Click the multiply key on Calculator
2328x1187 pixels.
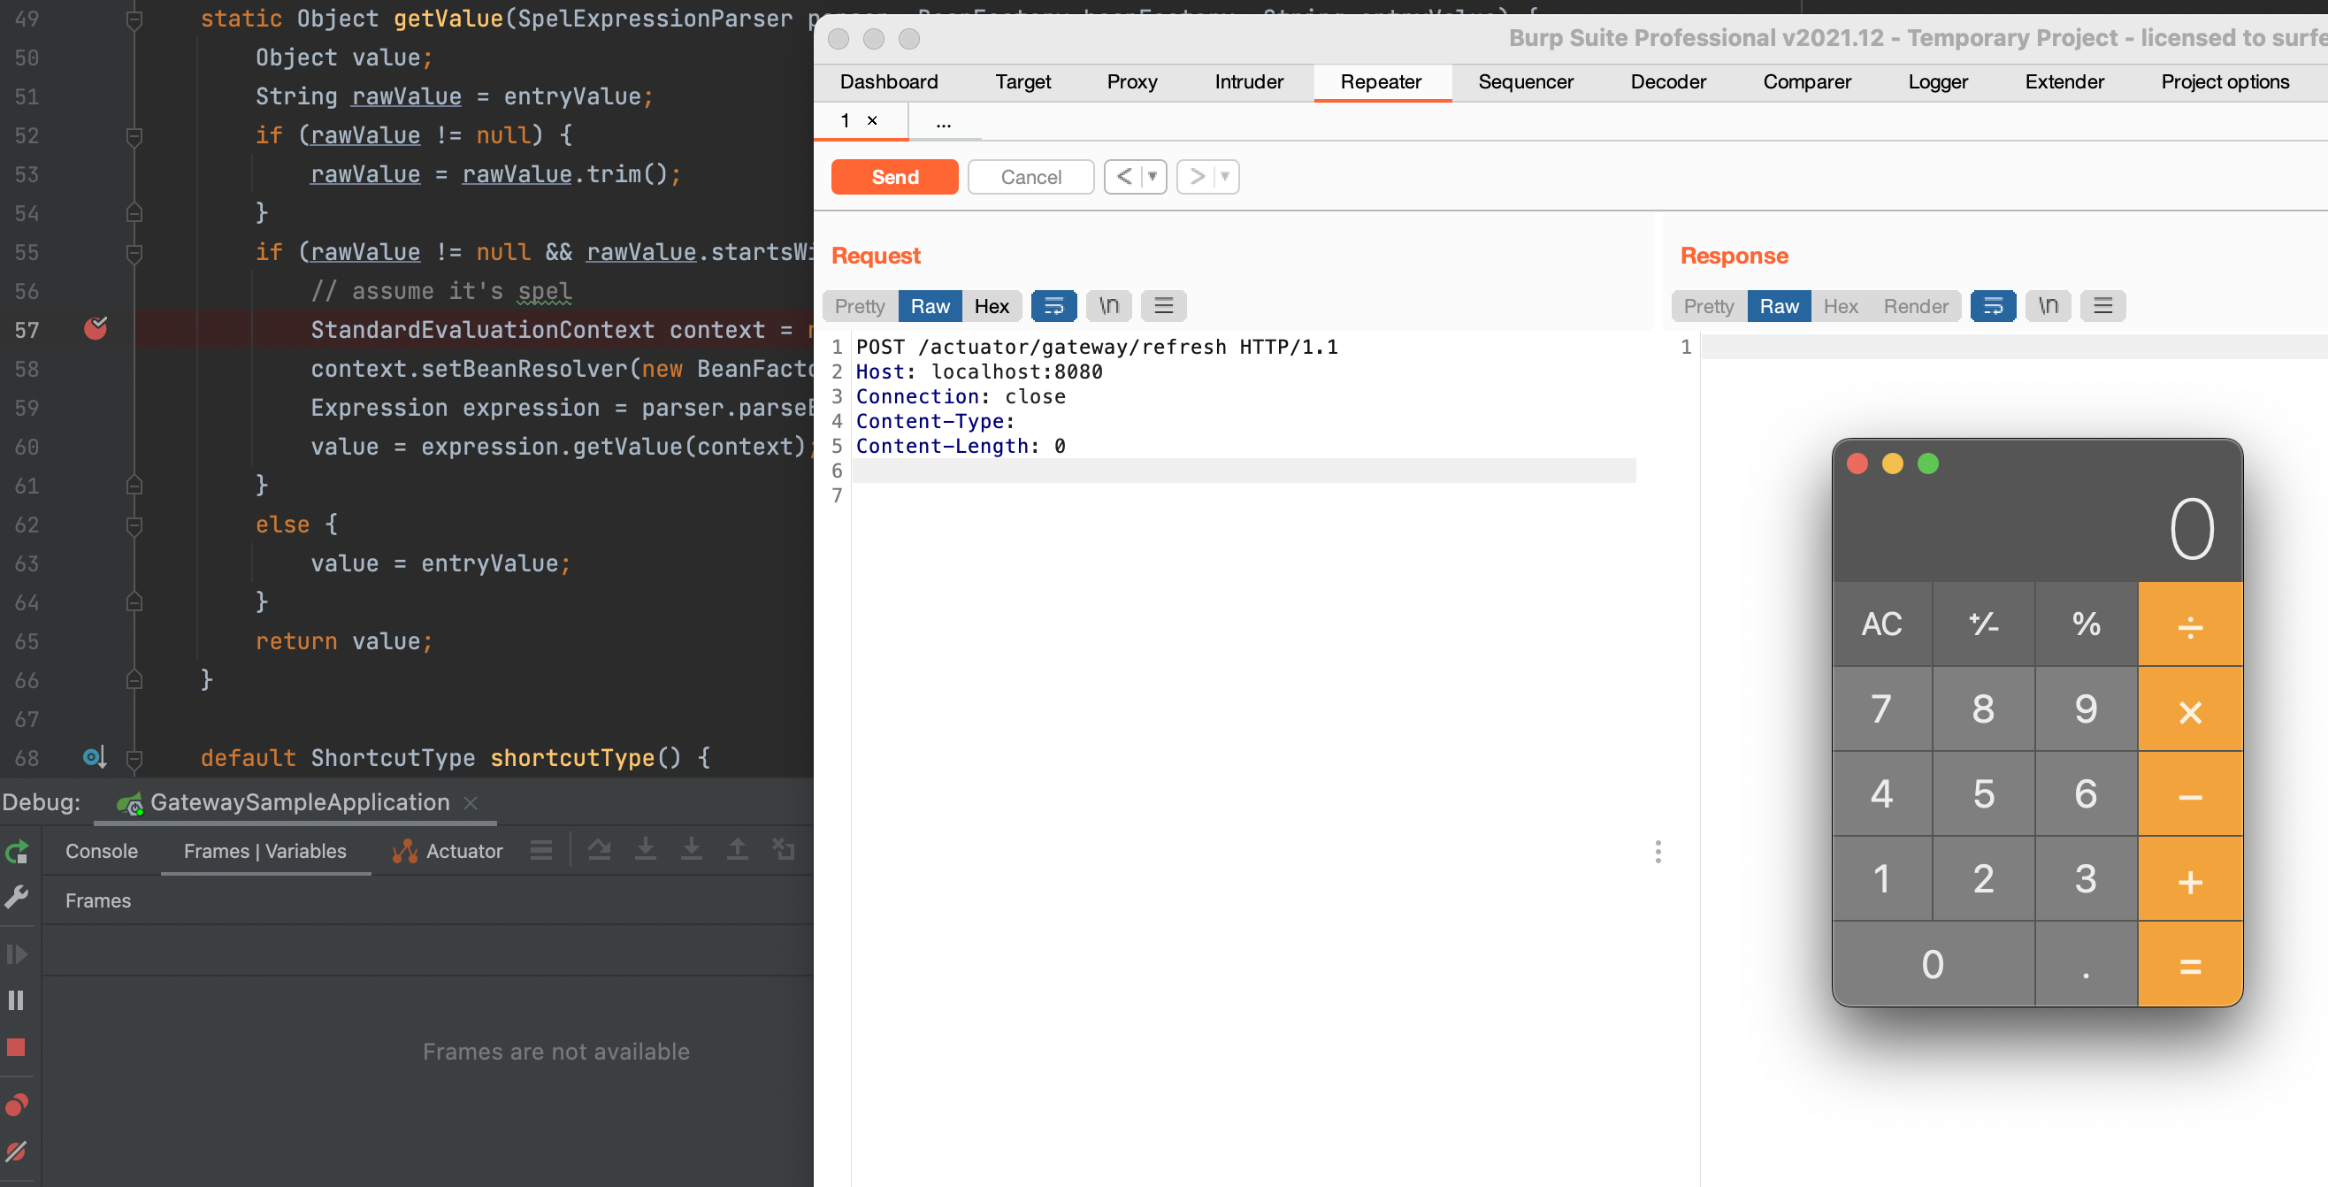coord(2190,709)
